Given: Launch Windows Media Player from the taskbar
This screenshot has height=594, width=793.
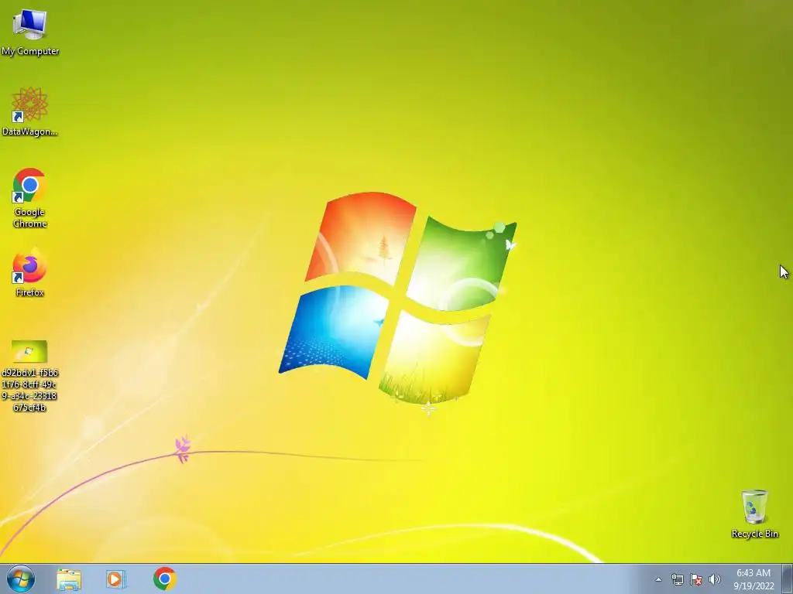Looking at the screenshot, I should (116, 579).
